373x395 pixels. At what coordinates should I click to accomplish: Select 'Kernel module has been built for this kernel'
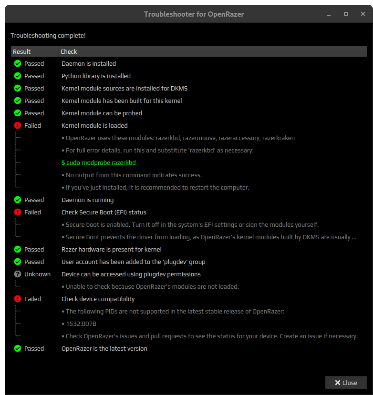click(x=122, y=101)
